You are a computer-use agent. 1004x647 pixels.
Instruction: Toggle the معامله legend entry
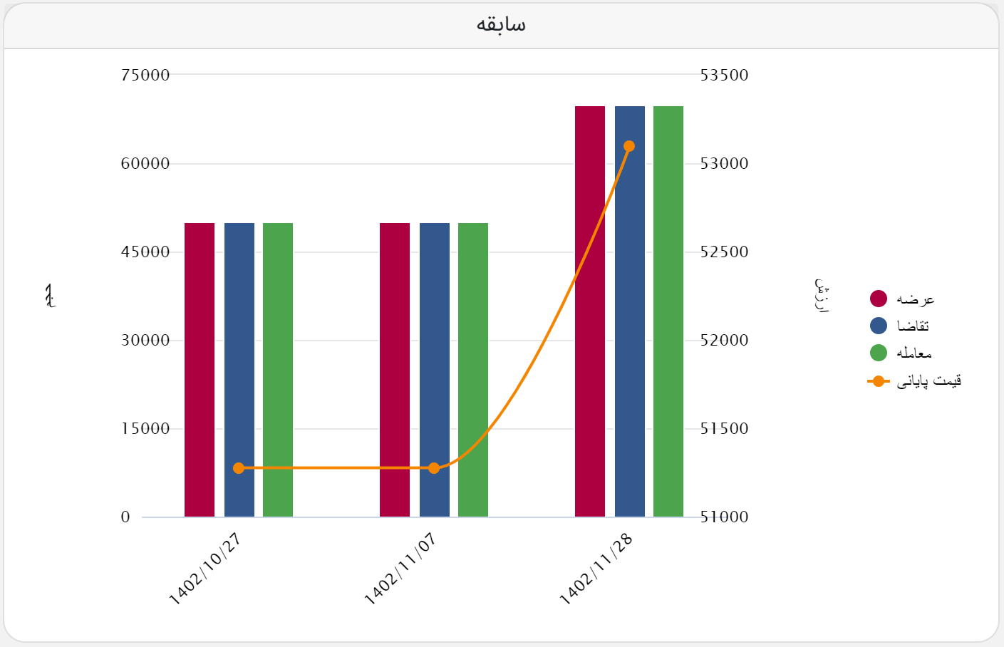point(914,353)
